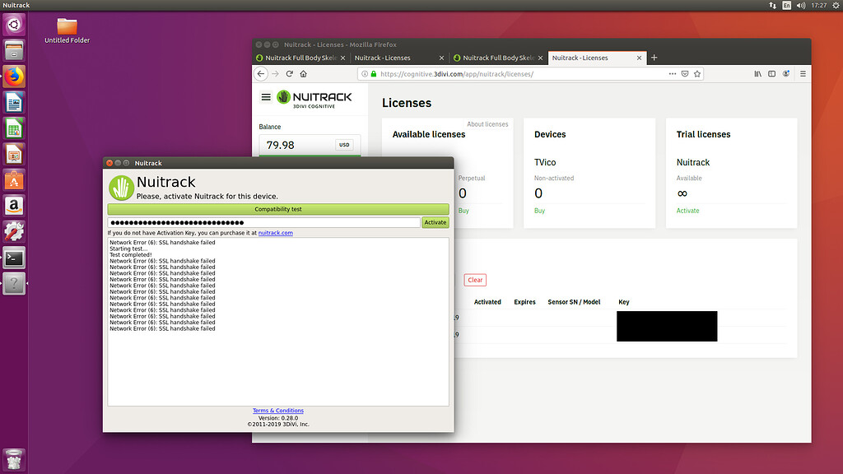
Task: Click Buy under TVico devices
Action: (x=539, y=211)
